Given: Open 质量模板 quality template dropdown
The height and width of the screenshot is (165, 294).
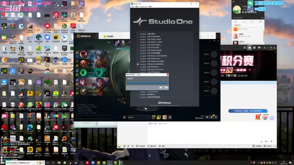Looking at the screenshot, I should click(x=258, y=146).
